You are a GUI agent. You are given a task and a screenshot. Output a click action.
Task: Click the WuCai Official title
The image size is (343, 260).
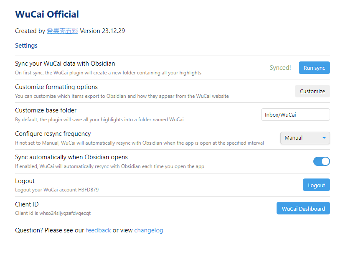point(47,14)
